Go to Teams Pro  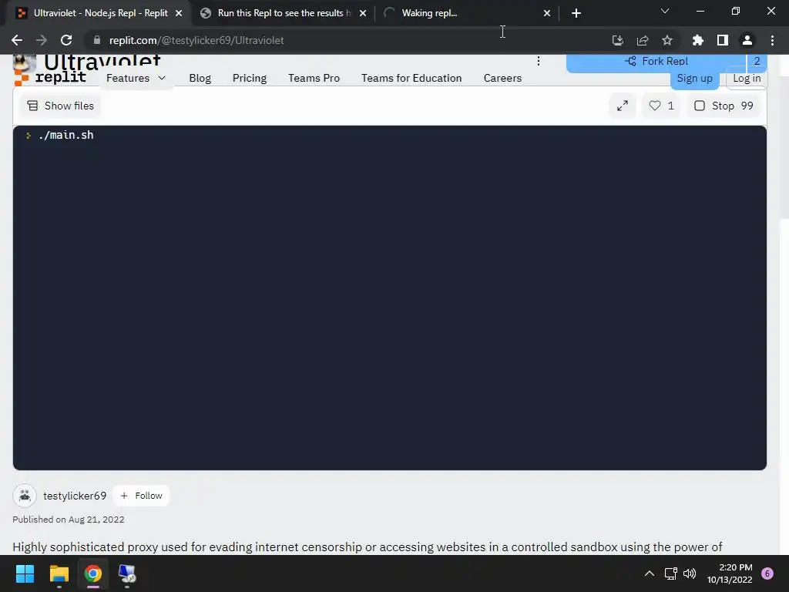(314, 78)
